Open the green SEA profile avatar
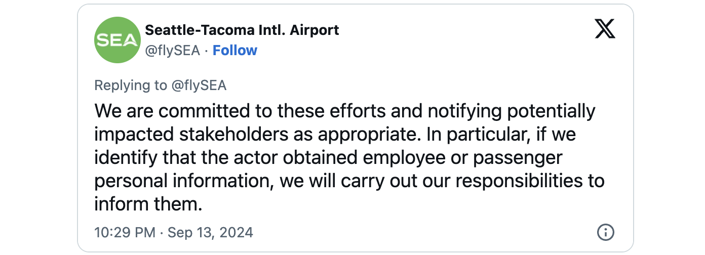This screenshot has height=255, width=705. tap(117, 40)
